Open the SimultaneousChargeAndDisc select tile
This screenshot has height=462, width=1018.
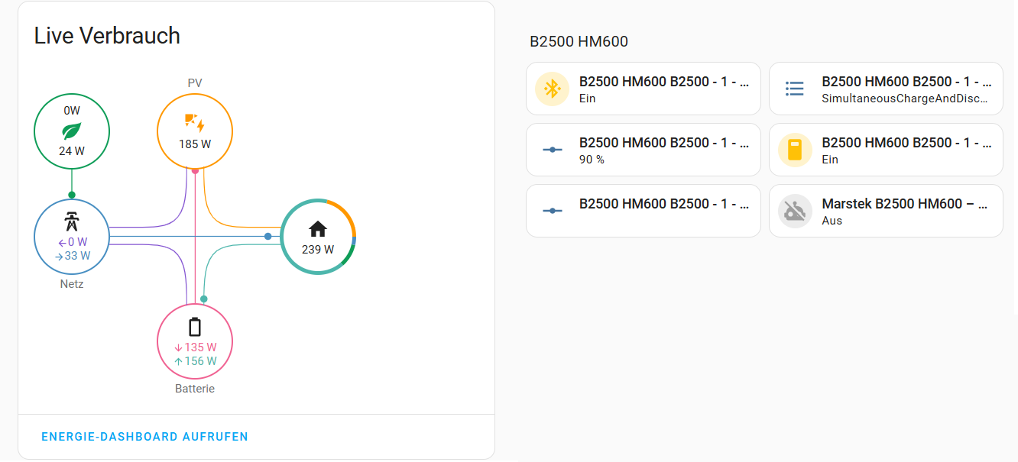tap(886, 89)
